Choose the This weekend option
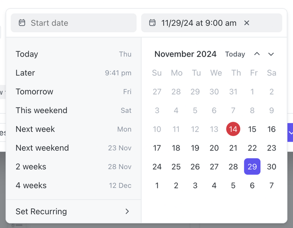The width and height of the screenshot is (293, 228). tap(41, 110)
